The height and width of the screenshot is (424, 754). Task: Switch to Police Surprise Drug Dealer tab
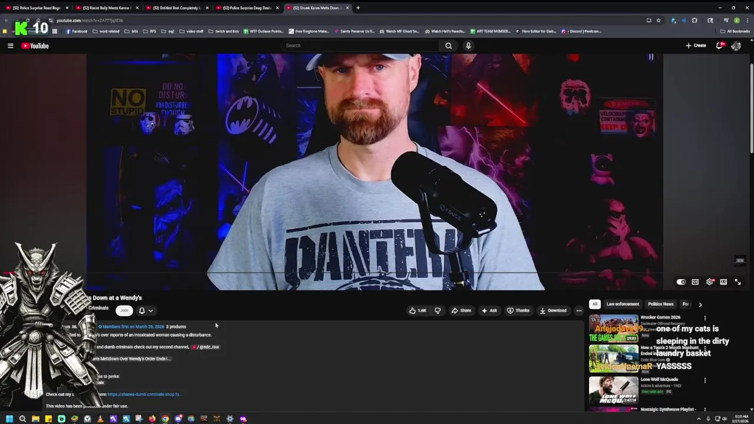(x=247, y=8)
